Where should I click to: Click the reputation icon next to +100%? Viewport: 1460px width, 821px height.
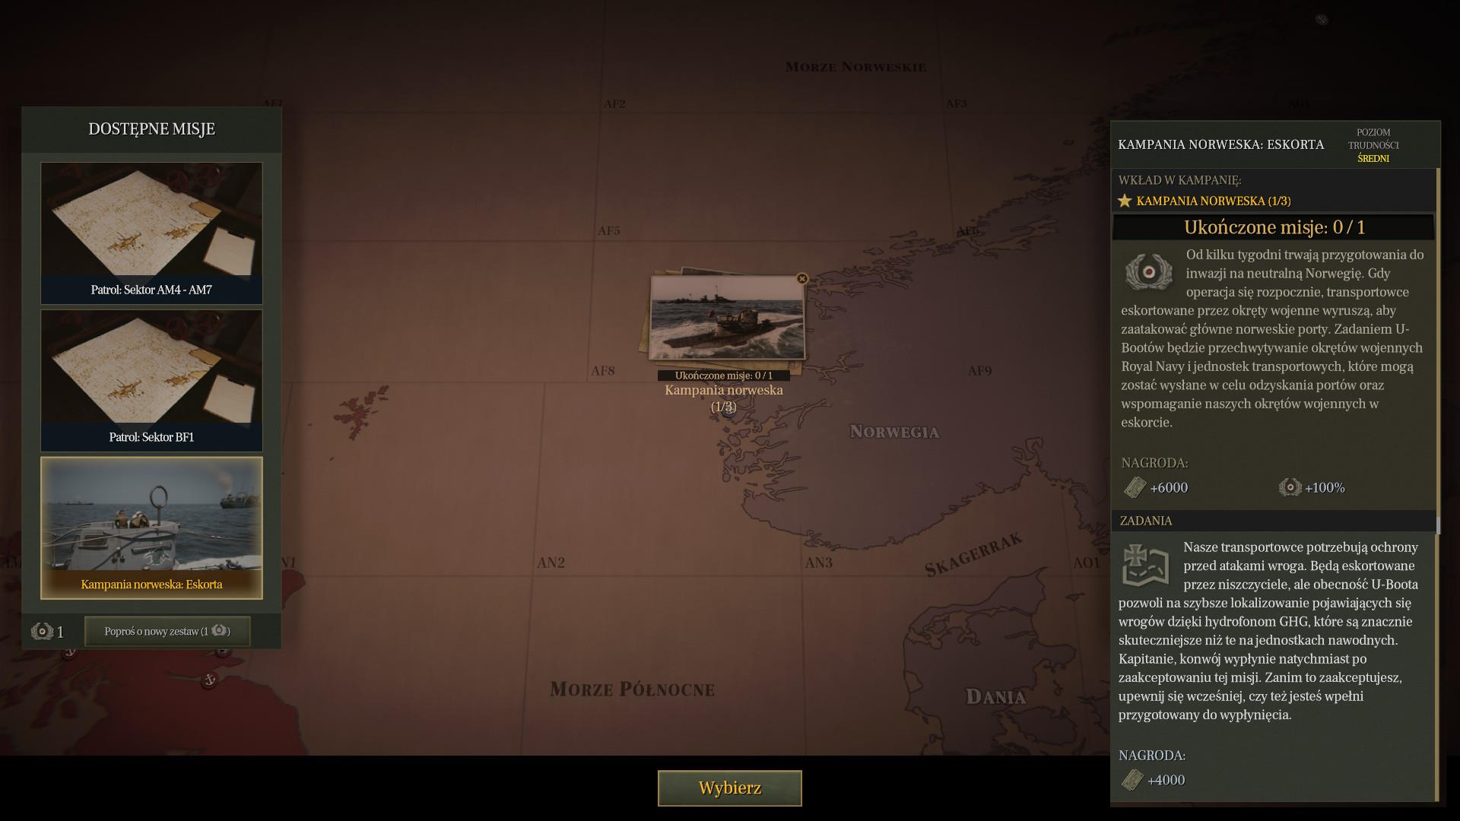(x=1290, y=487)
